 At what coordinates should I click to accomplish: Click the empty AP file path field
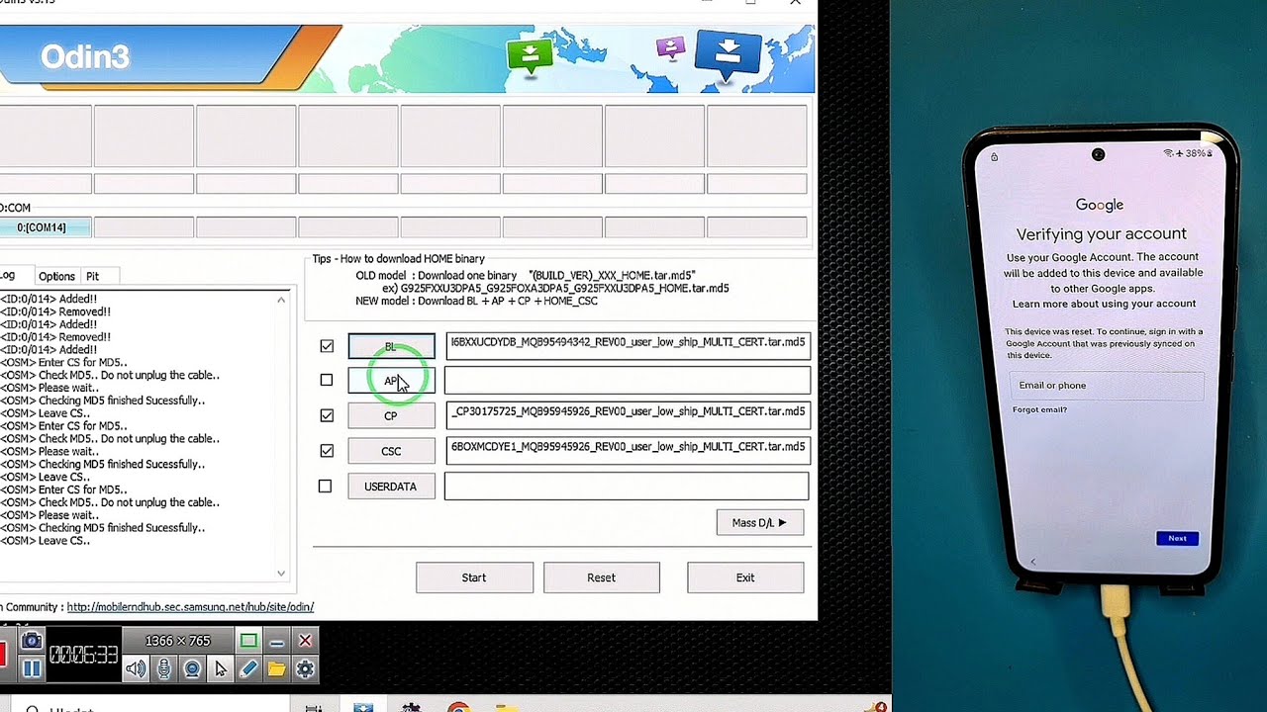(628, 380)
